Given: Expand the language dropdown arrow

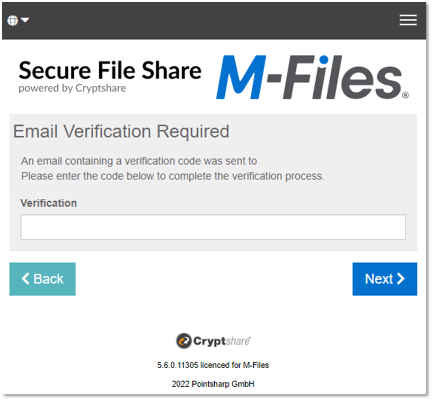Looking at the screenshot, I should [25, 20].
